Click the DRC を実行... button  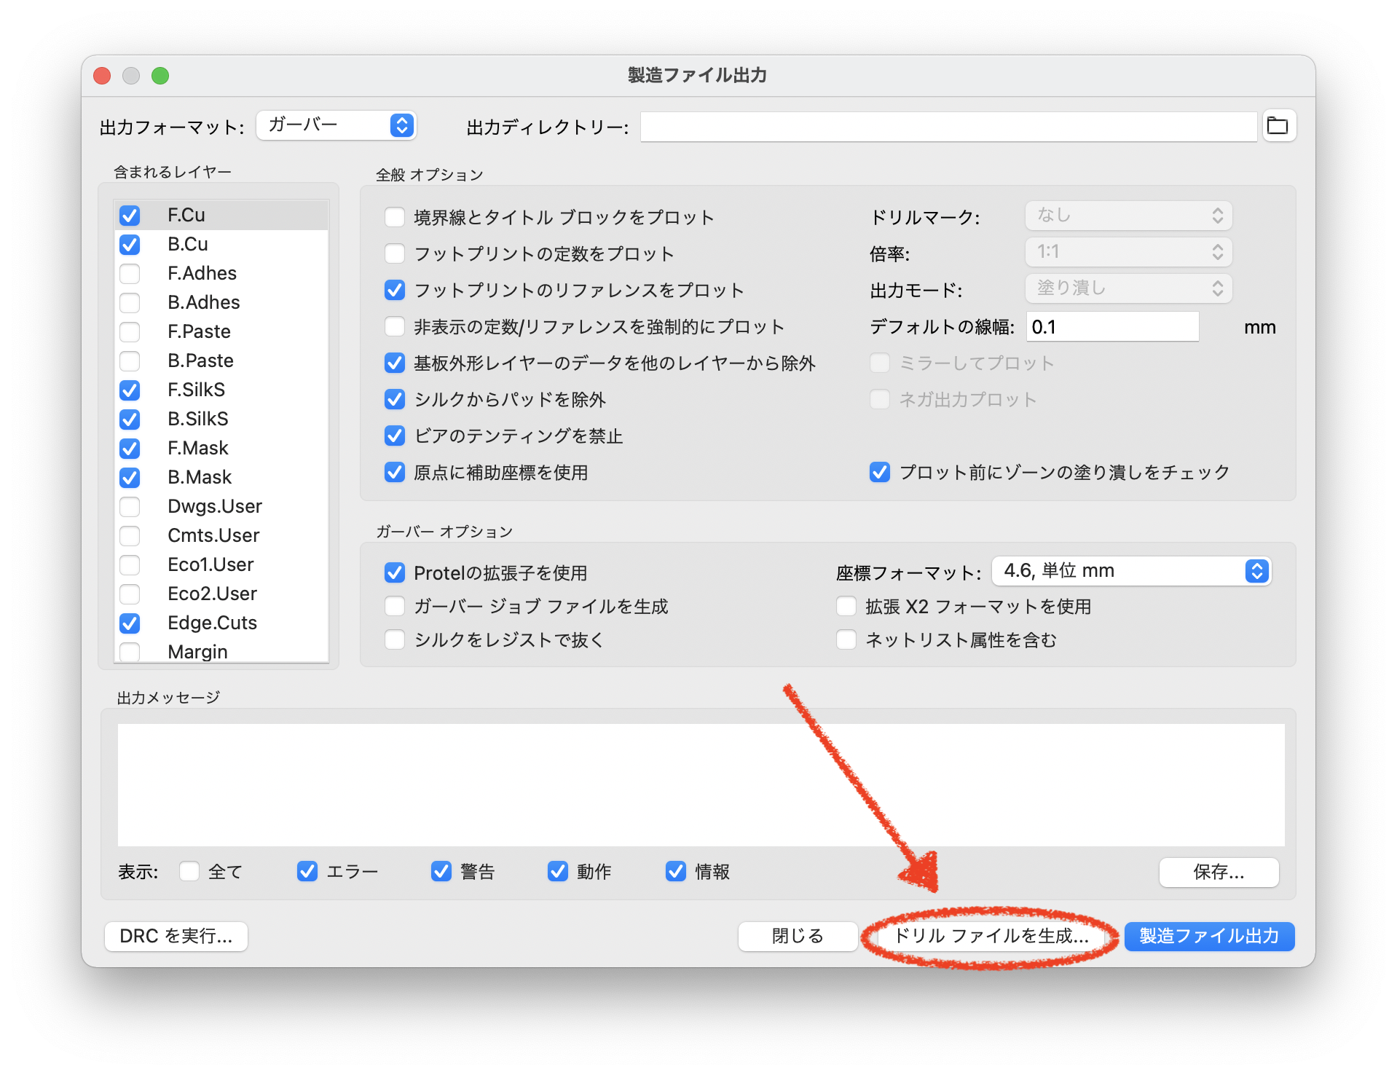pyautogui.click(x=176, y=936)
